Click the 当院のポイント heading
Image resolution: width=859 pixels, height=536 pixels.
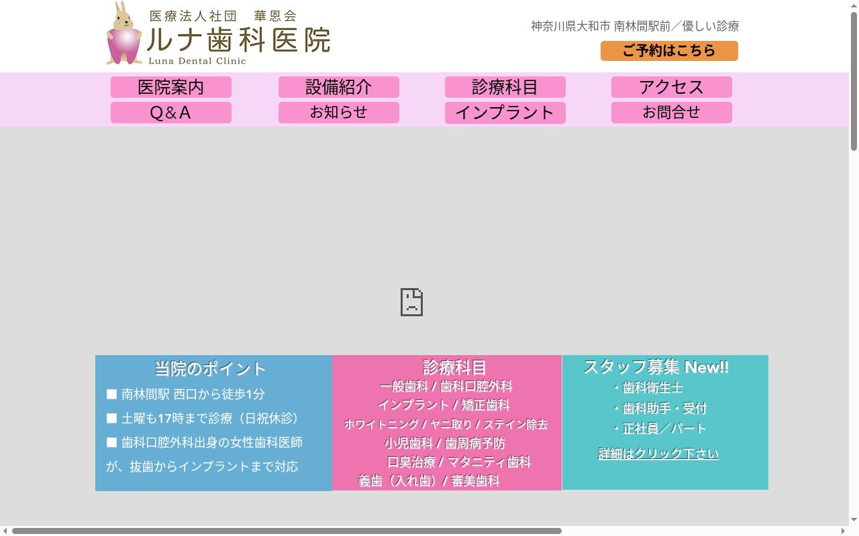click(210, 368)
